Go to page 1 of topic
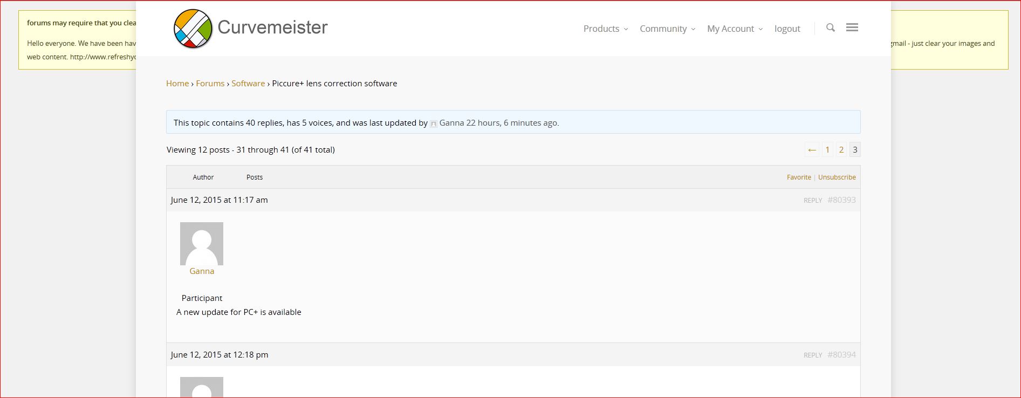Image resolution: width=1021 pixels, height=398 pixels. coord(827,150)
